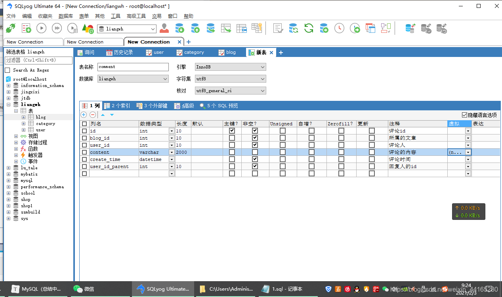Switch to the category tab
Viewport: 502px width, 297px height.
(190, 52)
